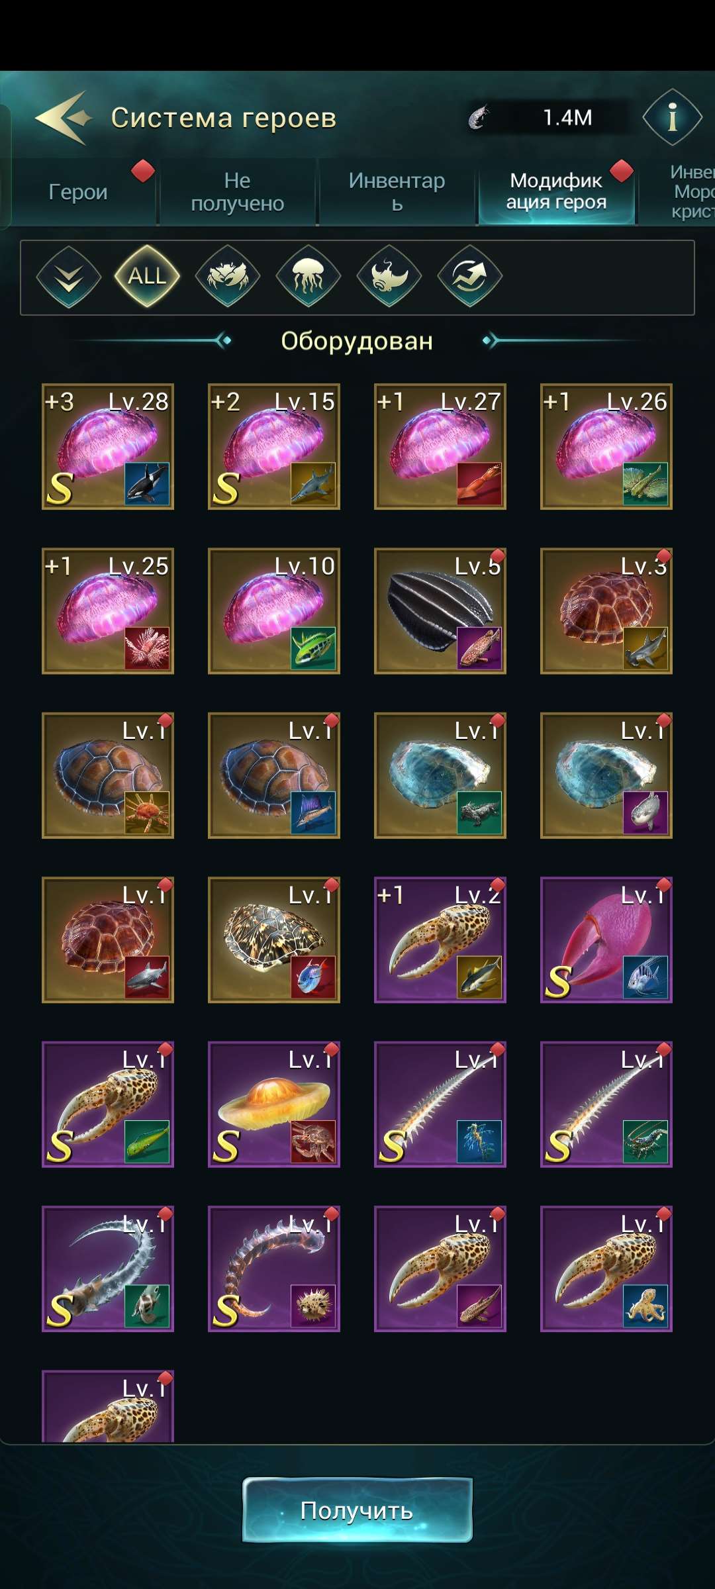Image resolution: width=715 pixels, height=1589 pixels.
Task: Click the 1.4M currency counter
Action: [x=567, y=118]
